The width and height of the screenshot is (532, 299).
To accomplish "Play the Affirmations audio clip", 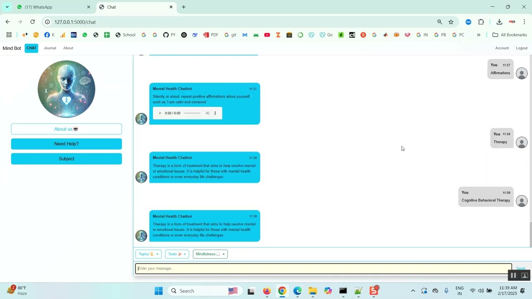I will 160,113.
